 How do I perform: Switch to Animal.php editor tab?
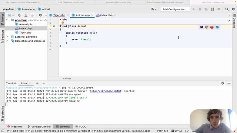(83, 15)
